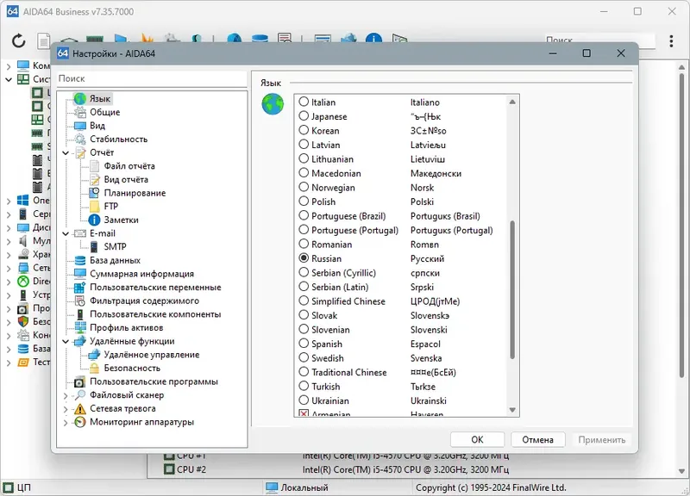Click the speaker multimedia icon in main tree
Screen dimensions: 690x496
(23, 241)
